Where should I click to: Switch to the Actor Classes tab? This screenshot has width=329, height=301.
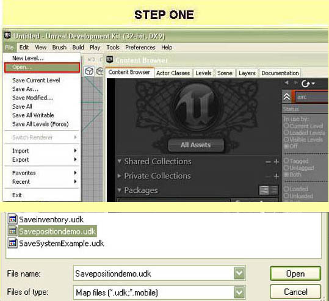point(173,73)
